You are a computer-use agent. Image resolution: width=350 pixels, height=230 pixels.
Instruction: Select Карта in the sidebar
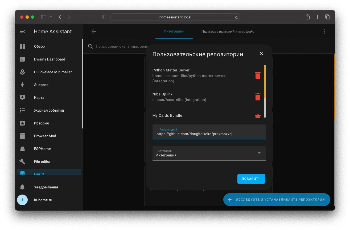(x=49, y=98)
